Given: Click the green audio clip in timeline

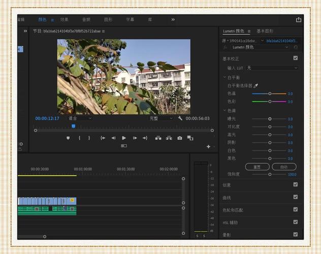Looking at the screenshot, I should 47,211.
